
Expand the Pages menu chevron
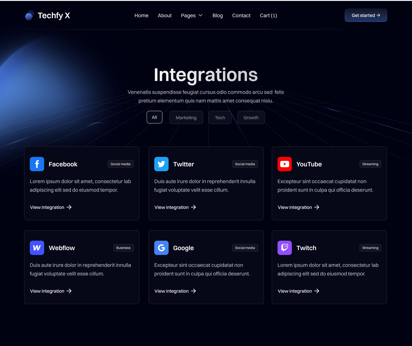tap(200, 15)
